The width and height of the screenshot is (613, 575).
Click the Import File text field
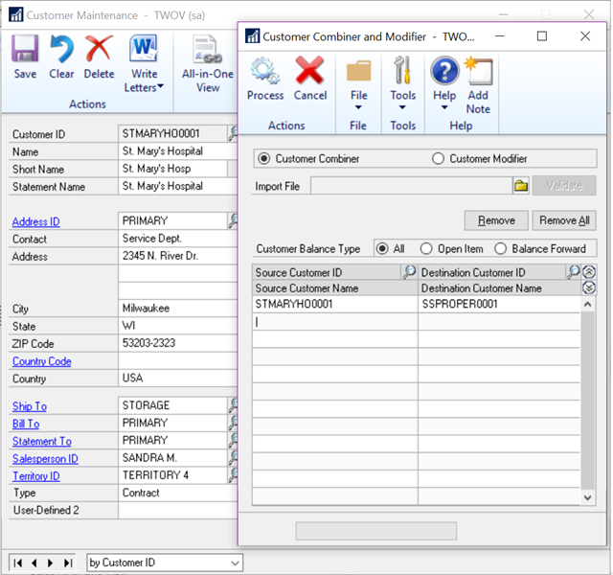(x=411, y=186)
